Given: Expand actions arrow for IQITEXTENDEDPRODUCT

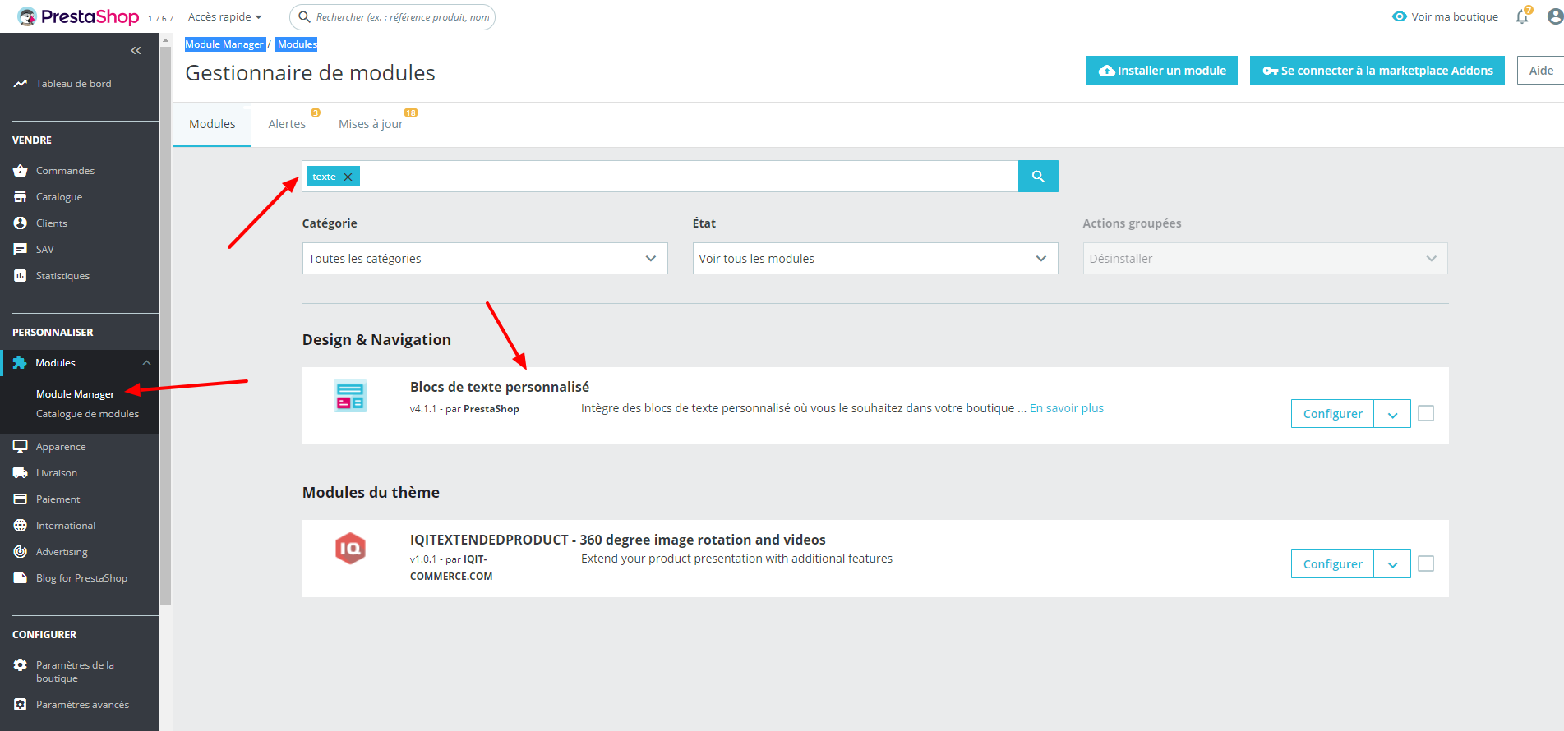Looking at the screenshot, I should click(1392, 564).
